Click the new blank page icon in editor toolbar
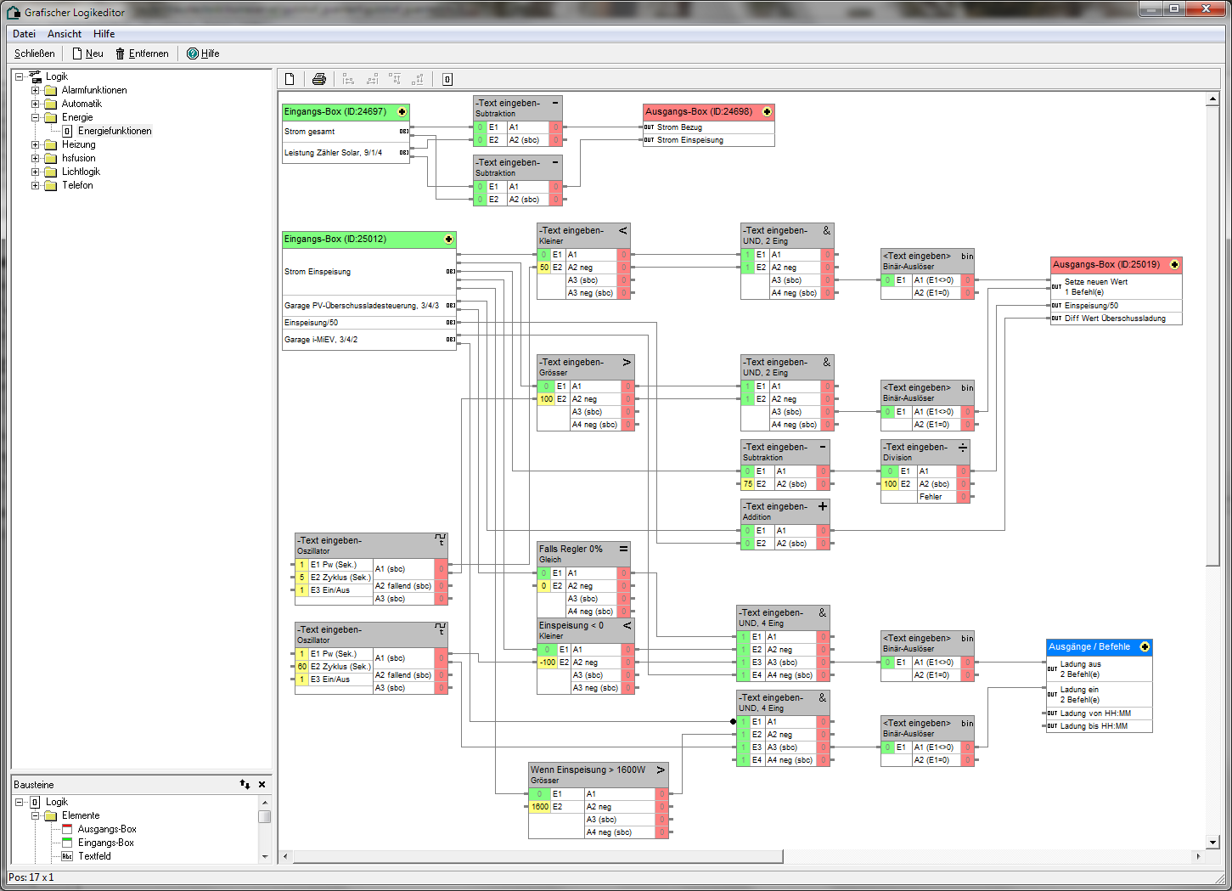Image resolution: width=1232 pixels, height=891 pixels. point(290,79)
